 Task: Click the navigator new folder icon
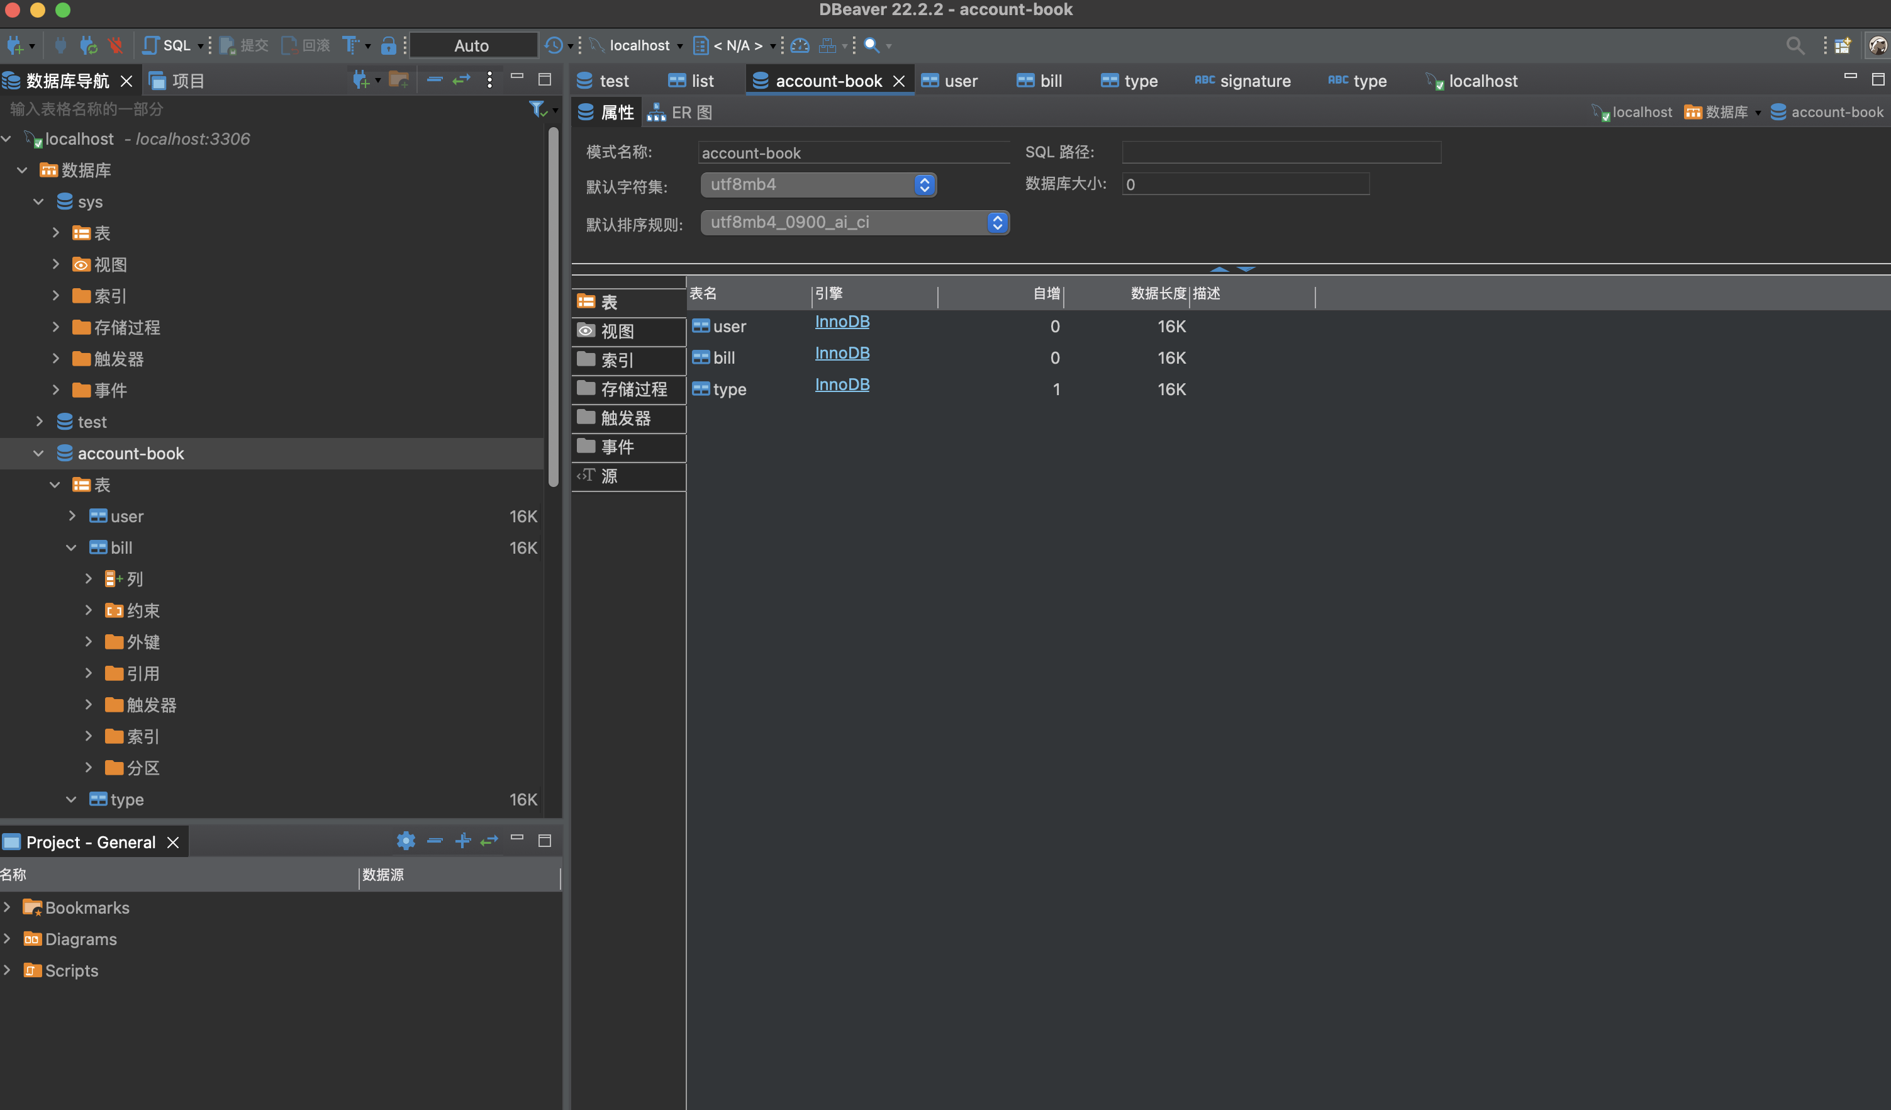pyautogui.click(x=399, y=79)
